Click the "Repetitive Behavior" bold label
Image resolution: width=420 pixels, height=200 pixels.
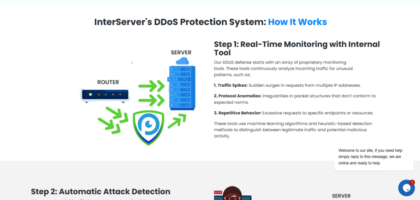(x=237, y=112)
